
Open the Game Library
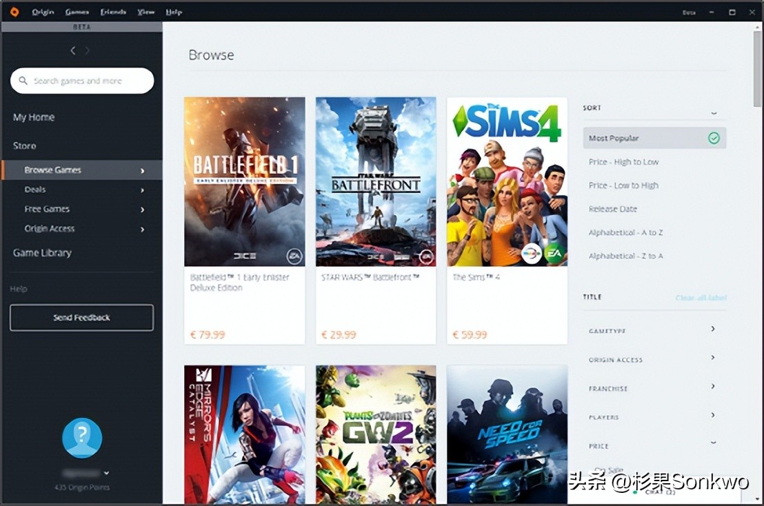[42, 253]
